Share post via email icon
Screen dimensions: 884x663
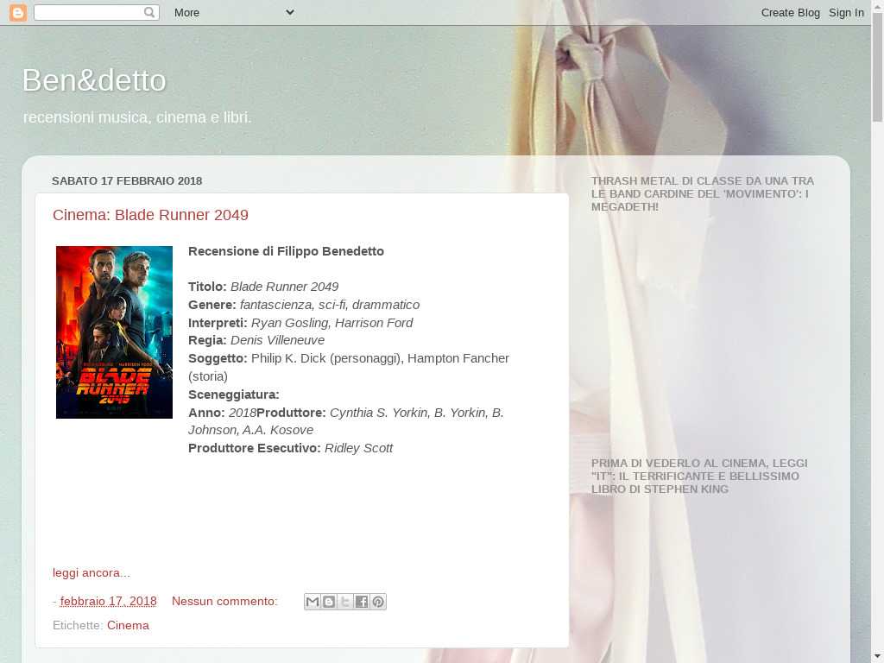click(x=312, y=602)
